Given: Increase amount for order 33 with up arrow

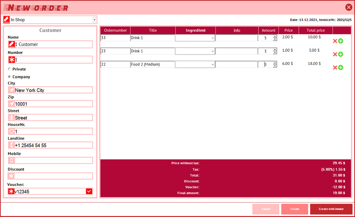Looking at the screenshot, I should pyautogui.click(x=275, y=37).
